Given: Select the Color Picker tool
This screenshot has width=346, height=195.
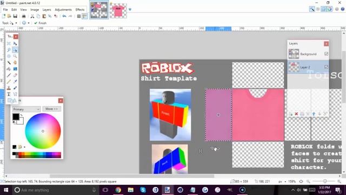Looking at the screenshot, I should click(x=15, y=82).
